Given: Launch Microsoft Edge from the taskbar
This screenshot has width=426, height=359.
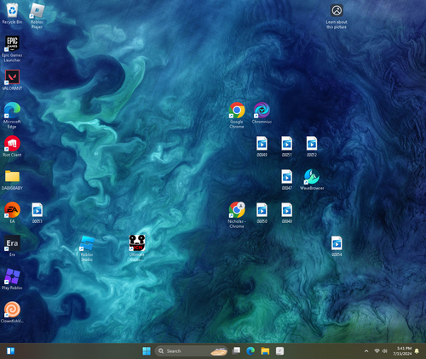Looking at the screenshot, I should pos(250,351).
